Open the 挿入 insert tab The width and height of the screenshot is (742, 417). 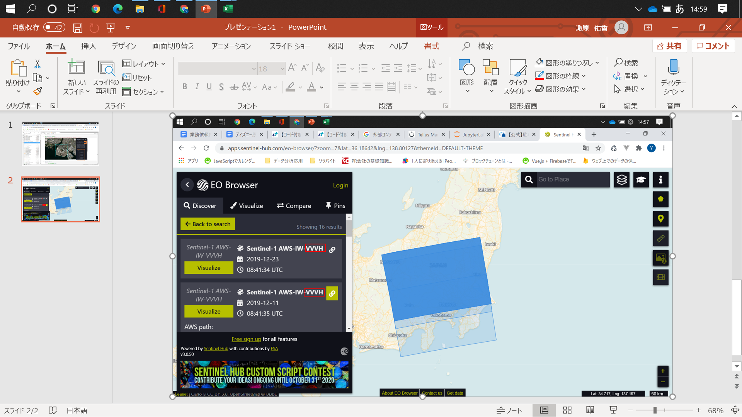(88, 46)
